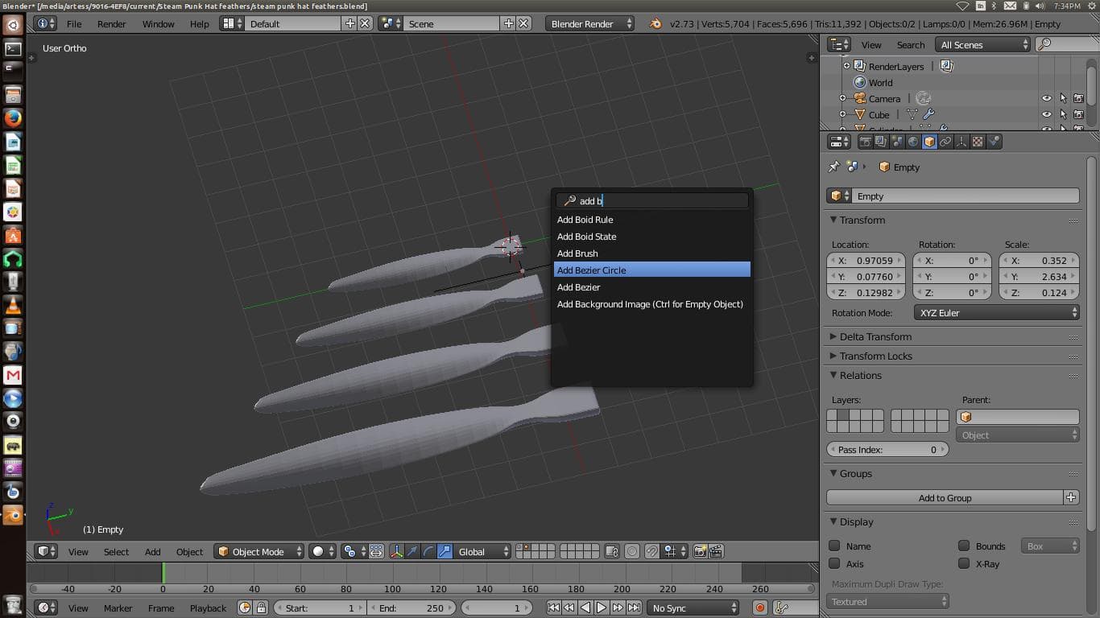This screenshot has width=1100, height=618.
Task: Open the Physics properties tab
Action: pos(993,142)
